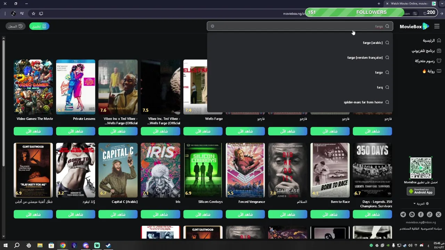
Task: Open the Telegram social icon
Action: [403, 215]
